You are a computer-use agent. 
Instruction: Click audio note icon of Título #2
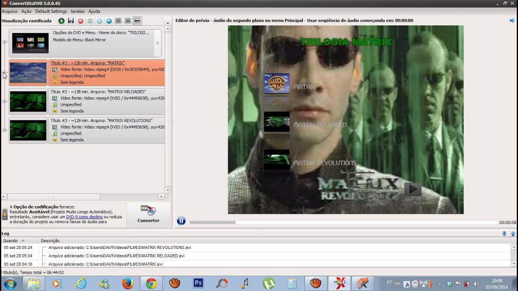coord(55,105)
